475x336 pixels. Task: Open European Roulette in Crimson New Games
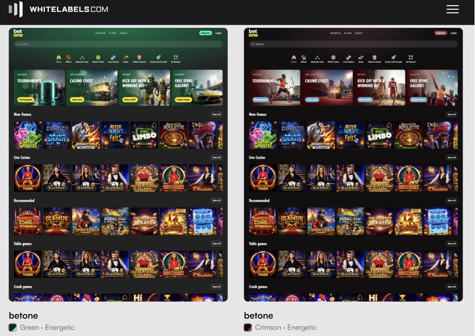coord(408,135)
